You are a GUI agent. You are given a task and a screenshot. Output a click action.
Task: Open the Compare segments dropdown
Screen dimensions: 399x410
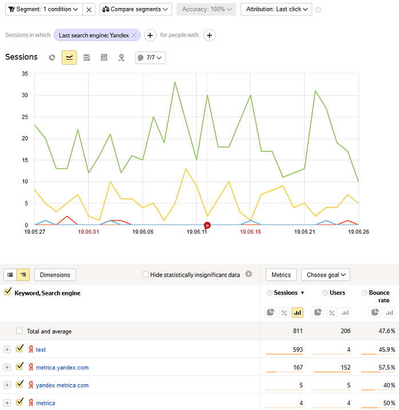pos(136,9)
